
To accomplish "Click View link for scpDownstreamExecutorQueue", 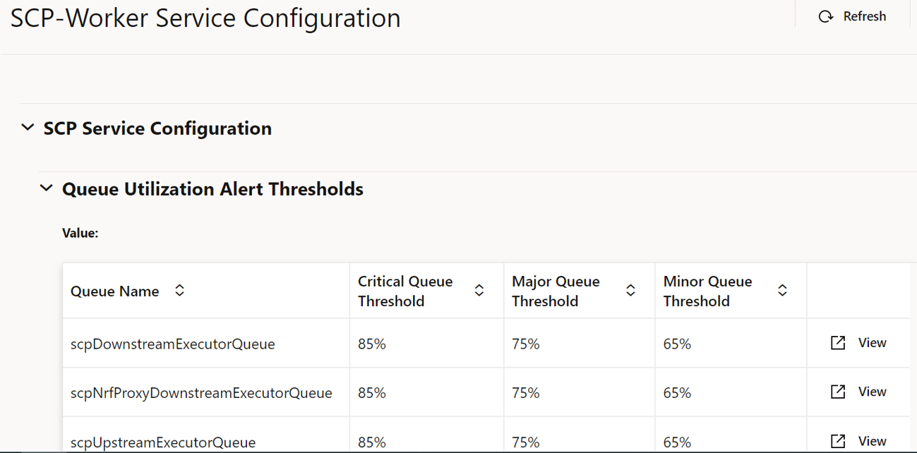I will [872, 343].
